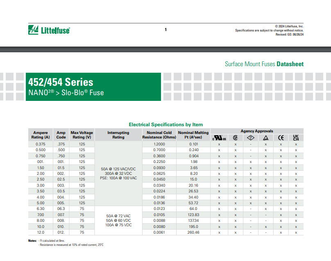331x261 pixels.
Task: Click 'PSE: 100A @ 100 VAC' text
Action: coord(118,178)
